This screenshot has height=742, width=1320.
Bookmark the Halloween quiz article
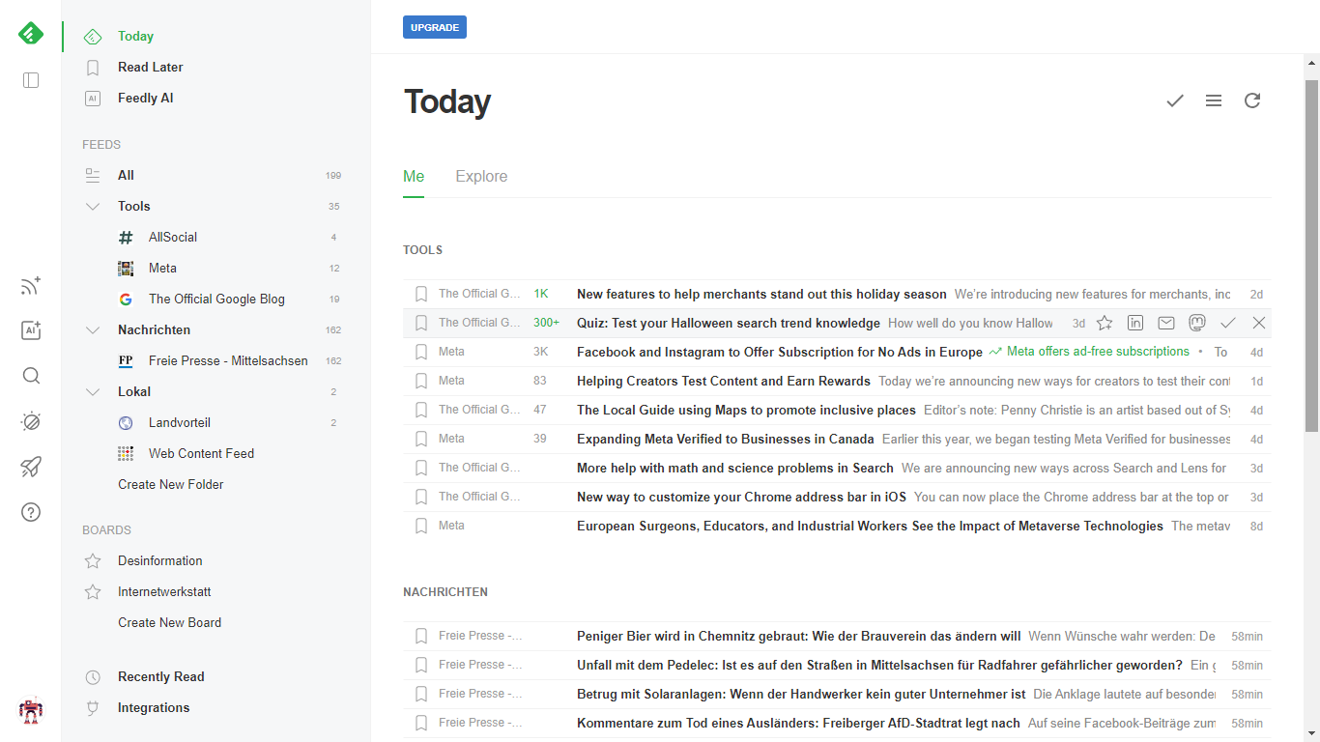pos(421,323)
